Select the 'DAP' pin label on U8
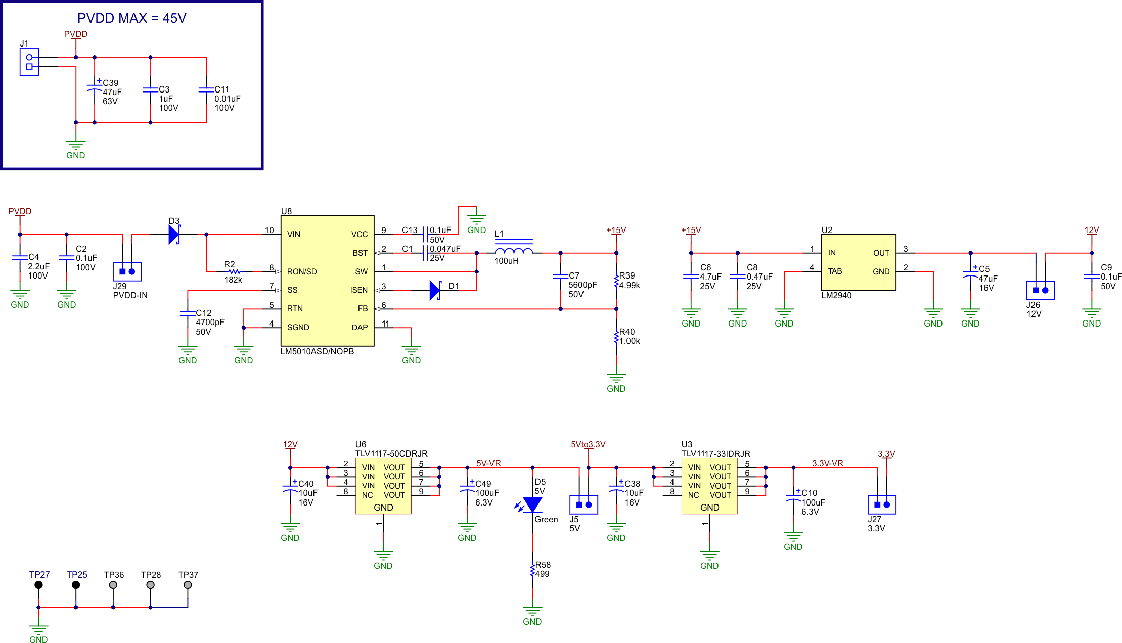Viewport: 1122px width, 643px height. [x=360, y=328]
